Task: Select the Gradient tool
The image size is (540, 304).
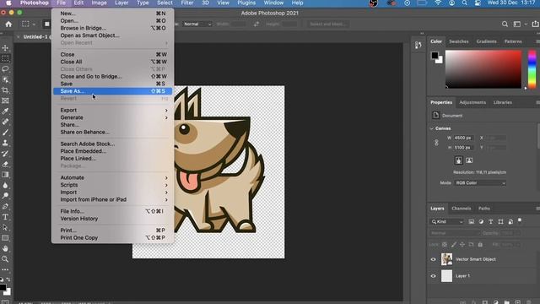Action: point(5,175)
